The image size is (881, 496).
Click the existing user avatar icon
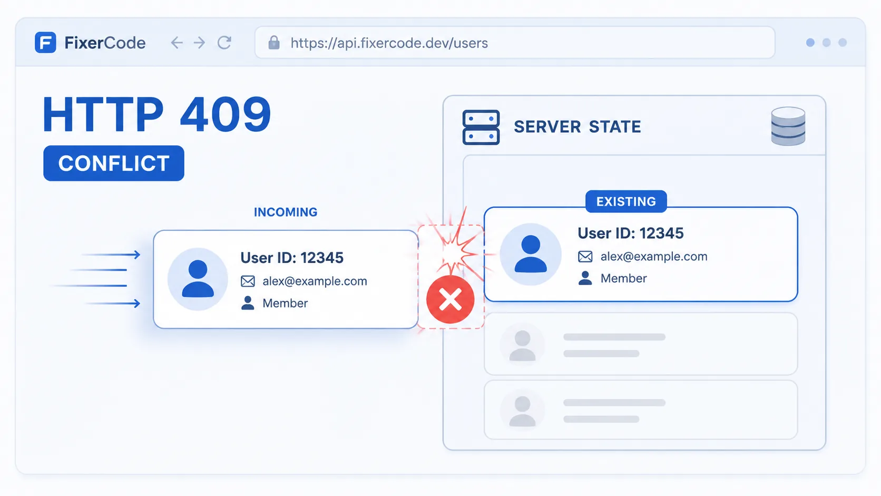pyautogui.click(x=531, y=254)
